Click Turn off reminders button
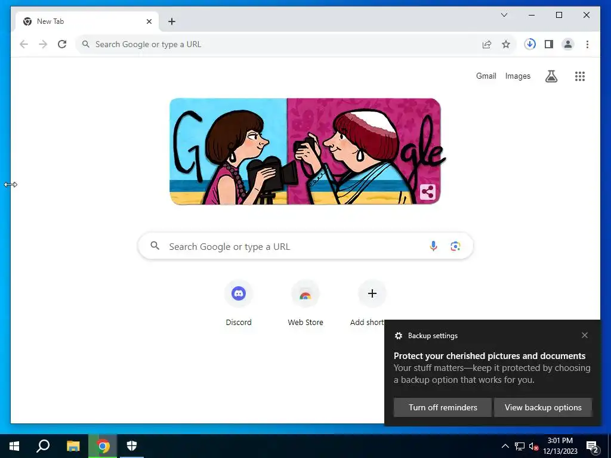 coord(443,407)
